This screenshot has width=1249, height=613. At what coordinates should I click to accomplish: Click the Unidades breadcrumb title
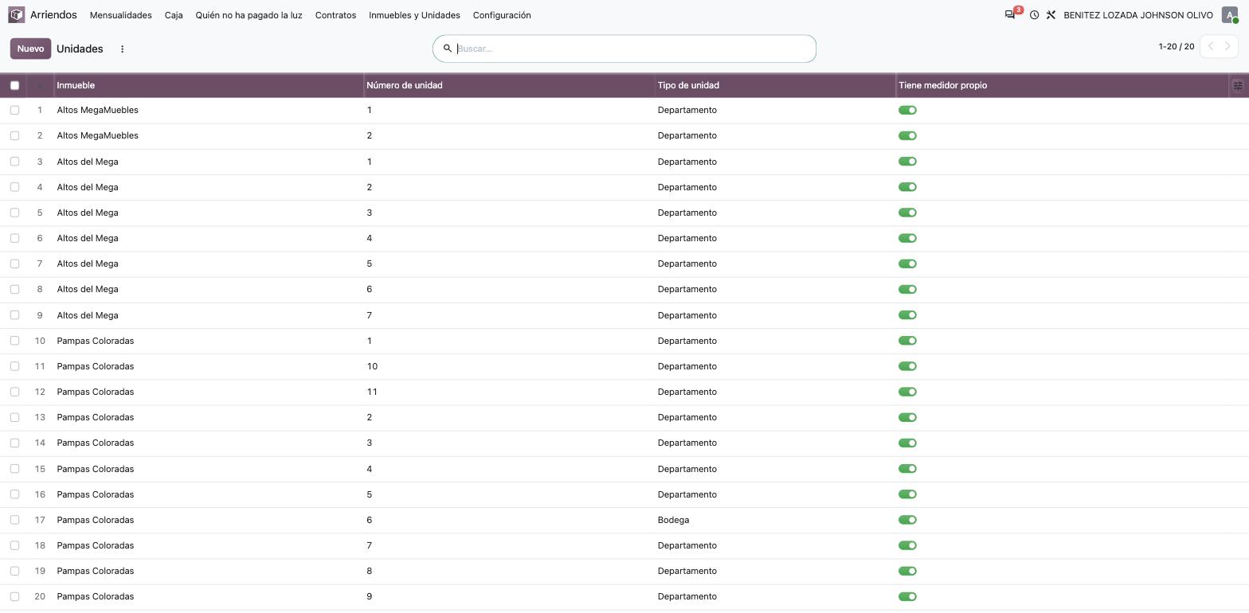80,49
